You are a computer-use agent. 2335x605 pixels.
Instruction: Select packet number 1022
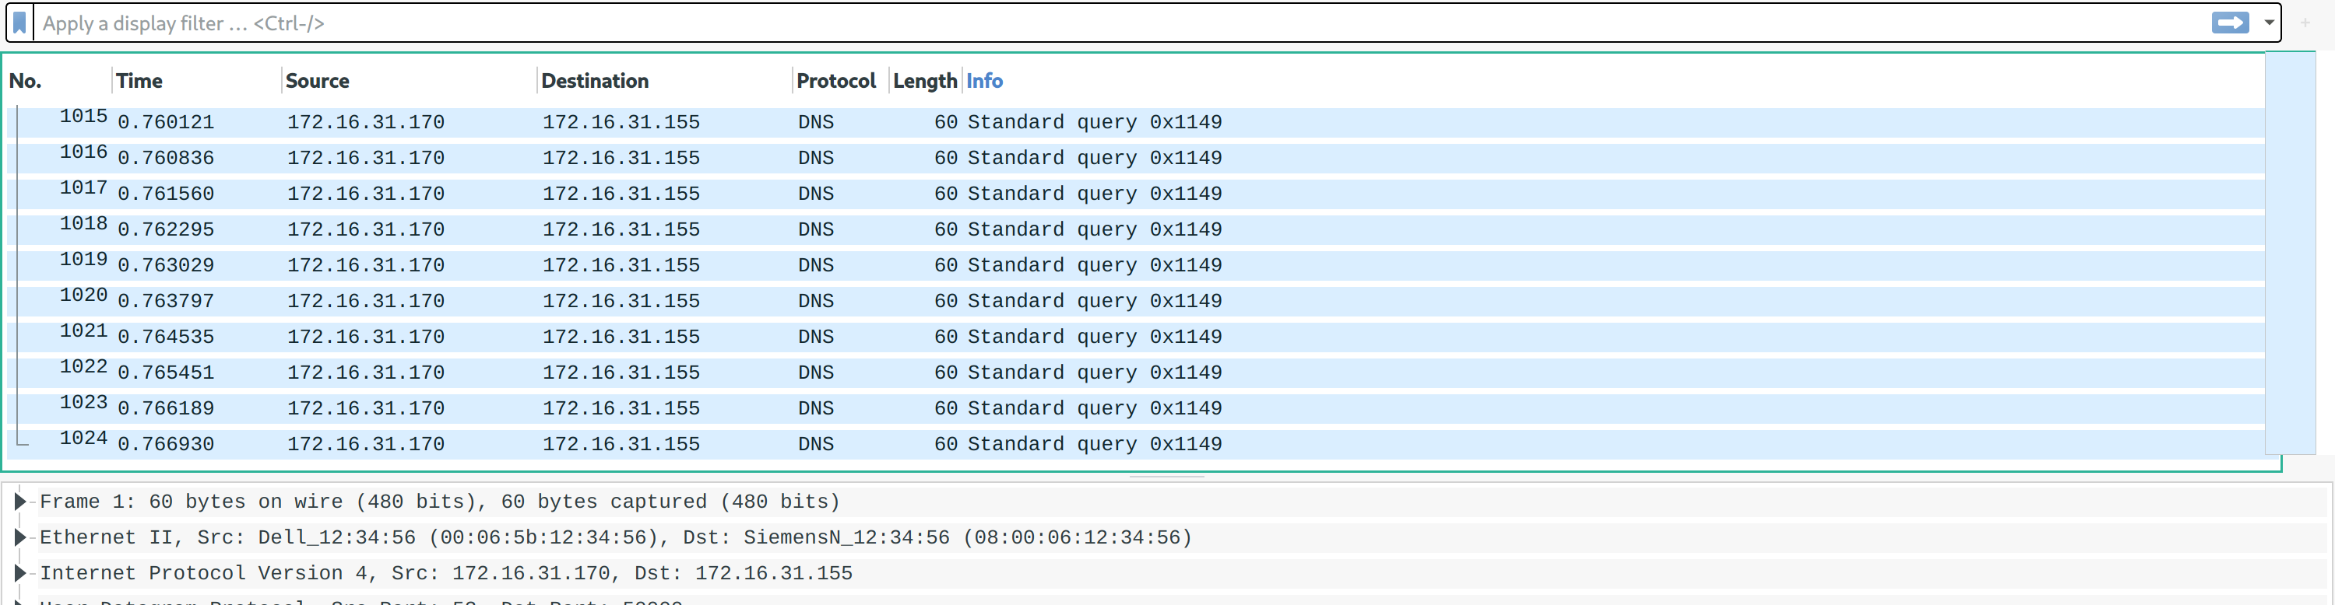tap(1136, 373)
